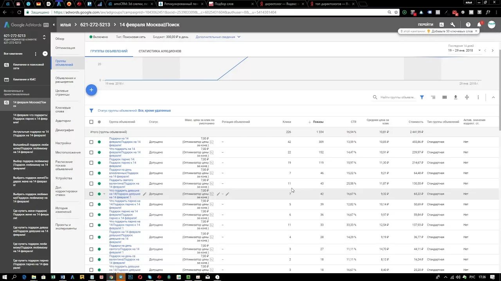
Task: Open 'Оптимизация' in the page menu
Action: coord(65,48)
